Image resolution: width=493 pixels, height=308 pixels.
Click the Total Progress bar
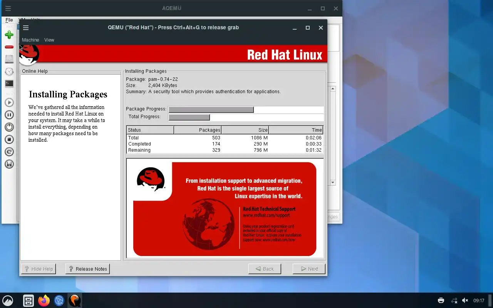[246, 117]
